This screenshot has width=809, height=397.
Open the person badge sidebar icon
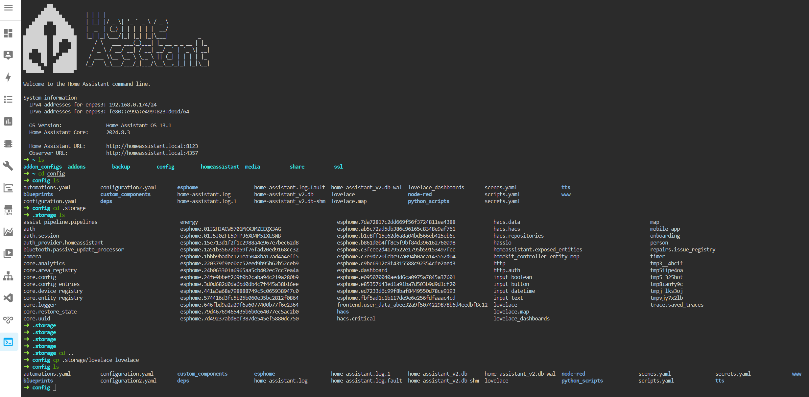point(9,55)
